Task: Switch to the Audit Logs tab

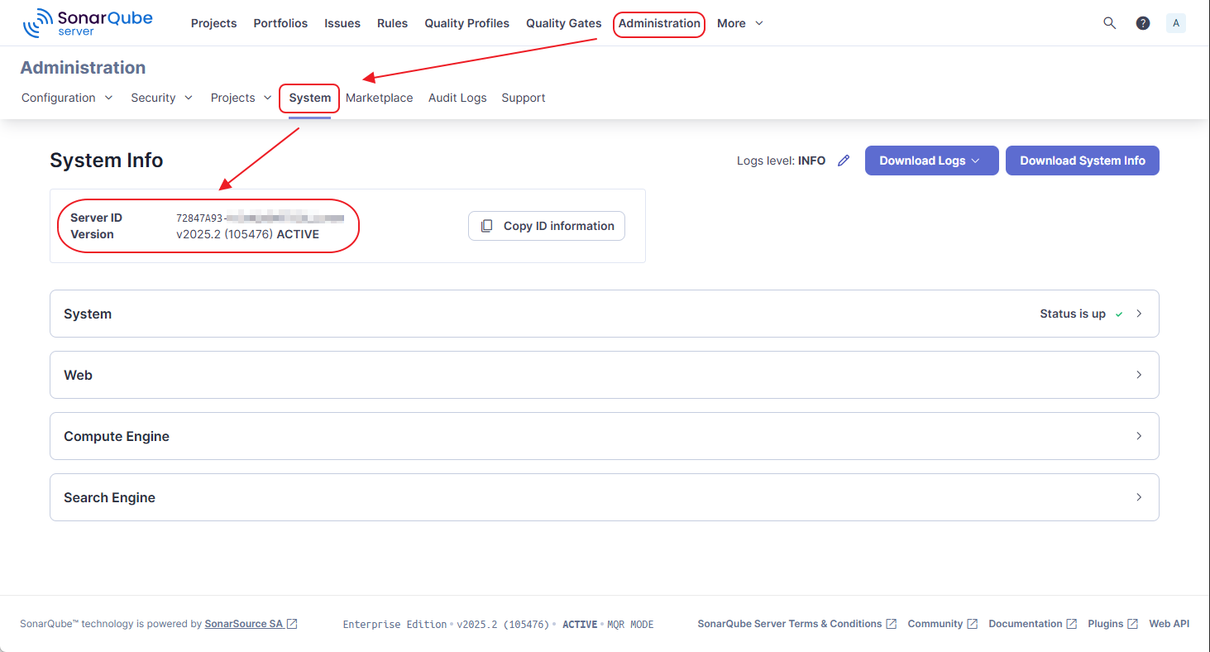Action: coord(457,98)
